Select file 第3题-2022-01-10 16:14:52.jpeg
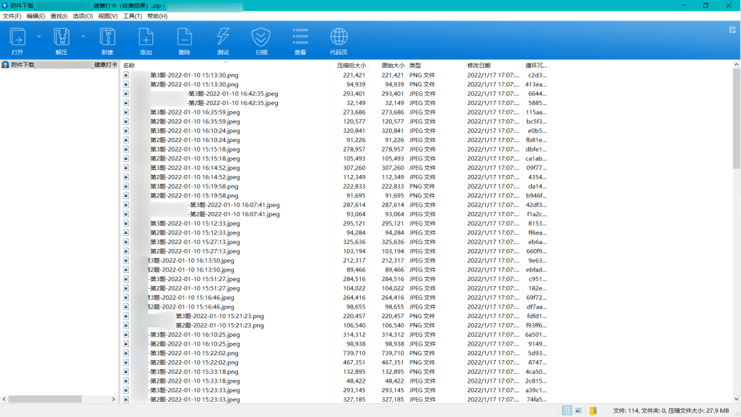 click(195, 167)
